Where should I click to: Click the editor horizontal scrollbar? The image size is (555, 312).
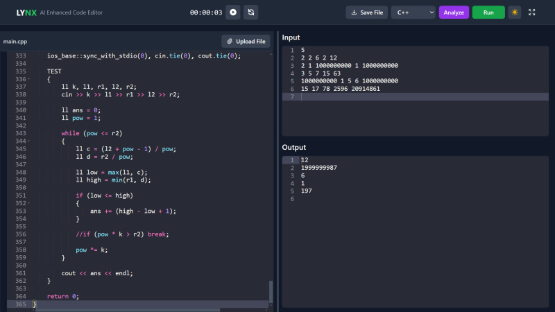click(x=128, y=310)
